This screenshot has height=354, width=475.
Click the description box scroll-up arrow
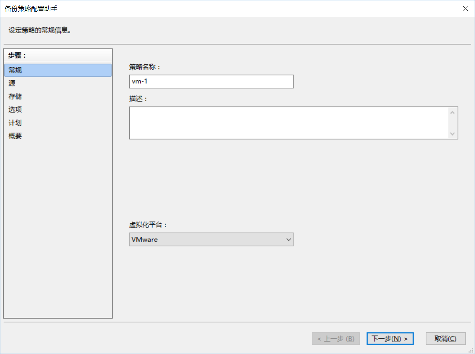[x=452, y=113]
